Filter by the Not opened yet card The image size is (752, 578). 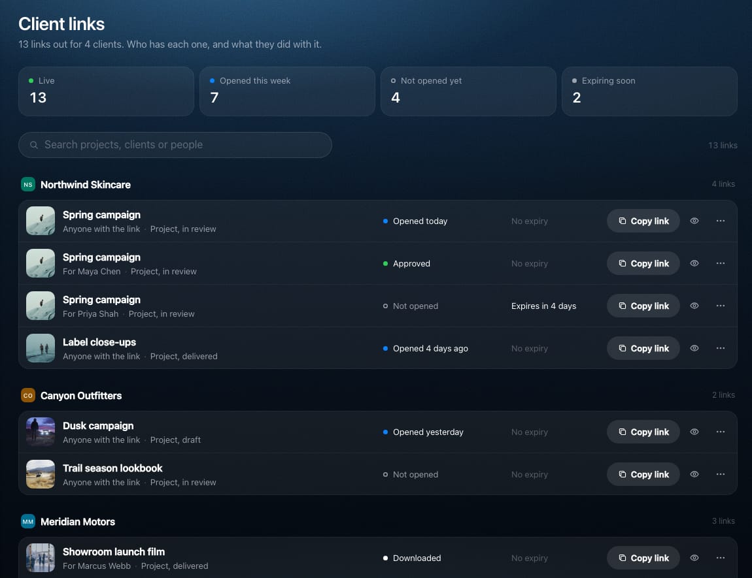click(x=468, y=91)
